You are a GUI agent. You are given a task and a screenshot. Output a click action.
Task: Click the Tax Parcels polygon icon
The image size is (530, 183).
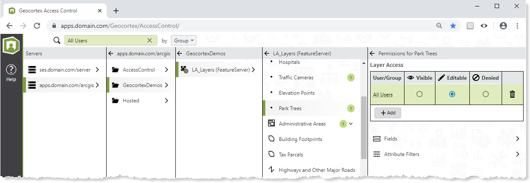[x=271, y=154]
